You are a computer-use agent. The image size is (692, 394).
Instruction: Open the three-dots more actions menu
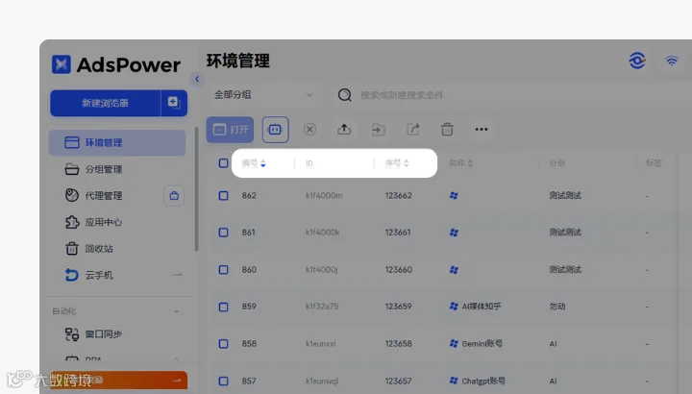[482, 130]
